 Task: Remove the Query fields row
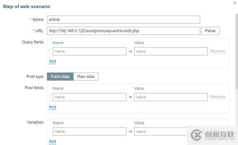pyautogui.click(x=218, y=51)
